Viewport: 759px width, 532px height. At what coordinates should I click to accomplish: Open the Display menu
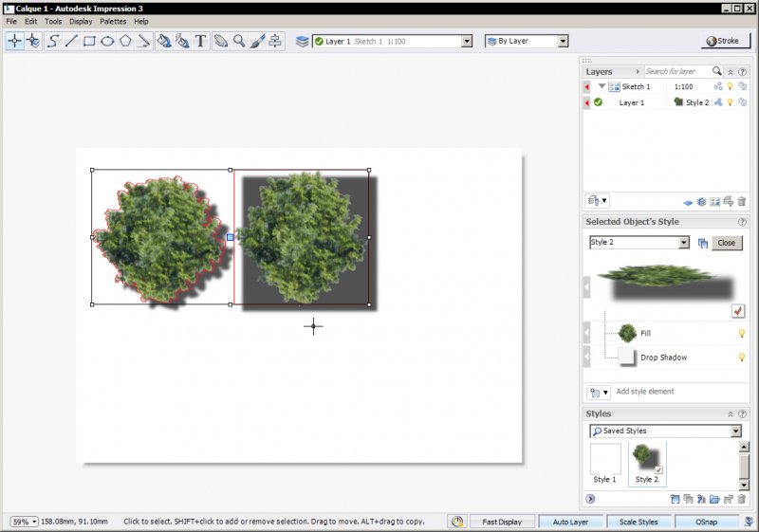click(x=81, y=21)
